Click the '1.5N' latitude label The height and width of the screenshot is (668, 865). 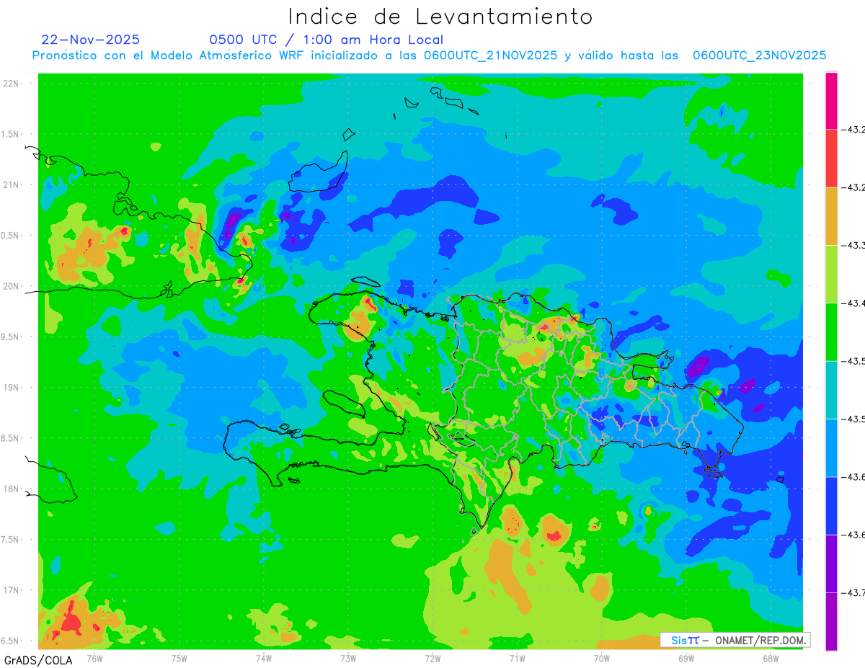click(9, 134)
